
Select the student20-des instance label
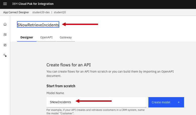click(41, 12)
